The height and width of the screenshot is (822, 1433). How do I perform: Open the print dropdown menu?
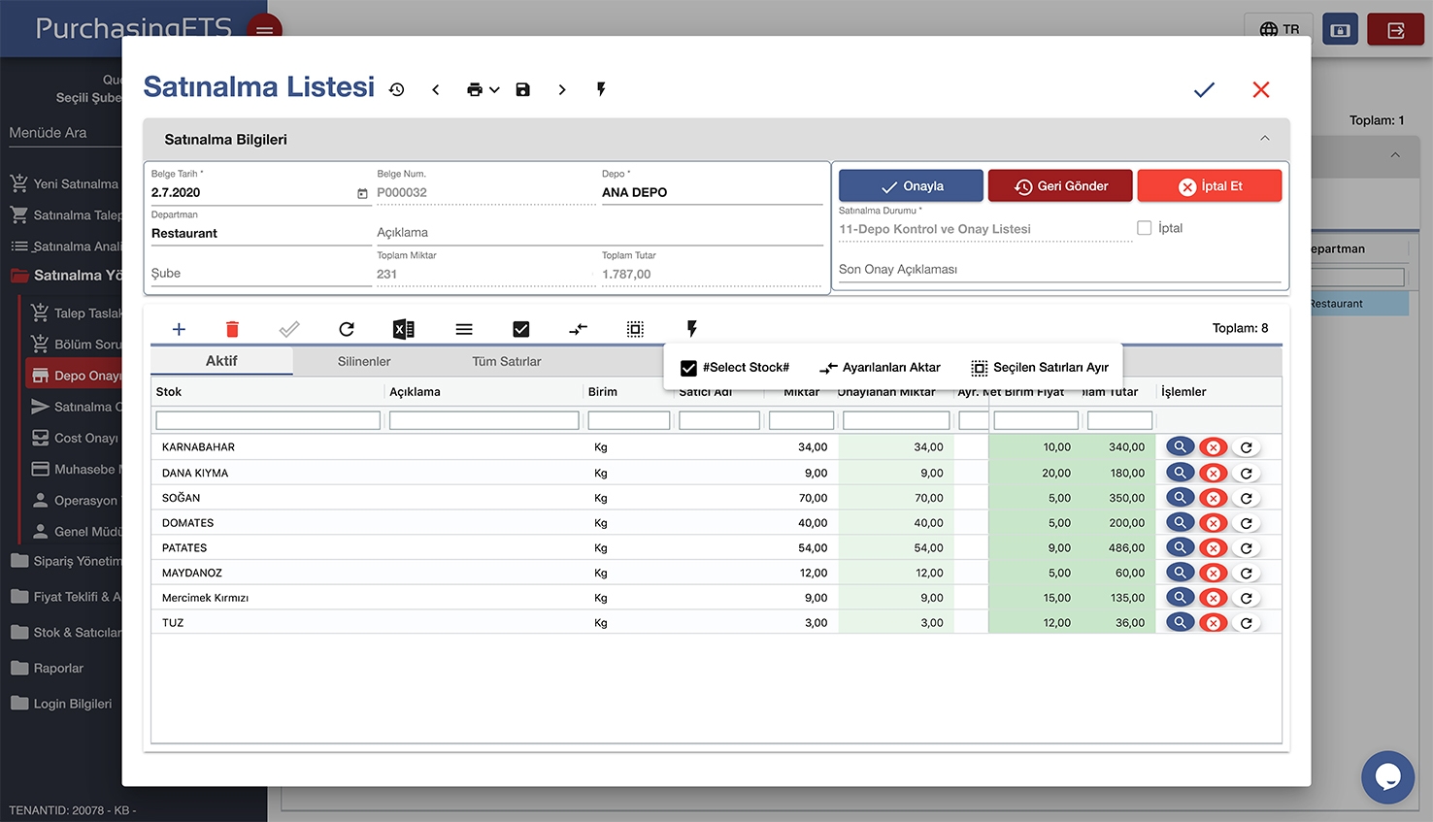click(483, 89)
